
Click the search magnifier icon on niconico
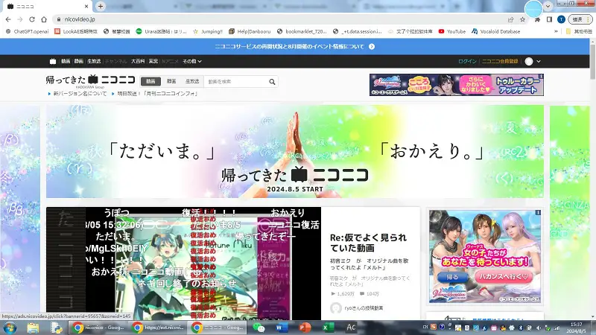coord(272,82)
